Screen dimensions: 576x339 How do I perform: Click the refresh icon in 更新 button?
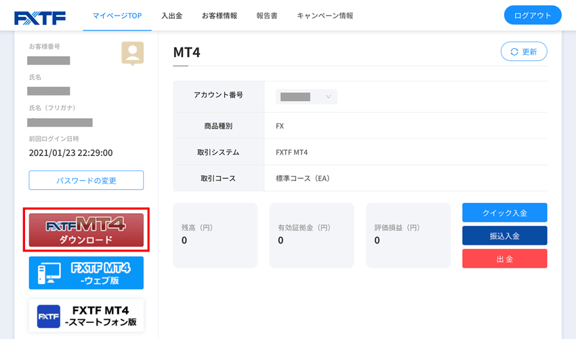pyautogui.click(x=514, y=52)
